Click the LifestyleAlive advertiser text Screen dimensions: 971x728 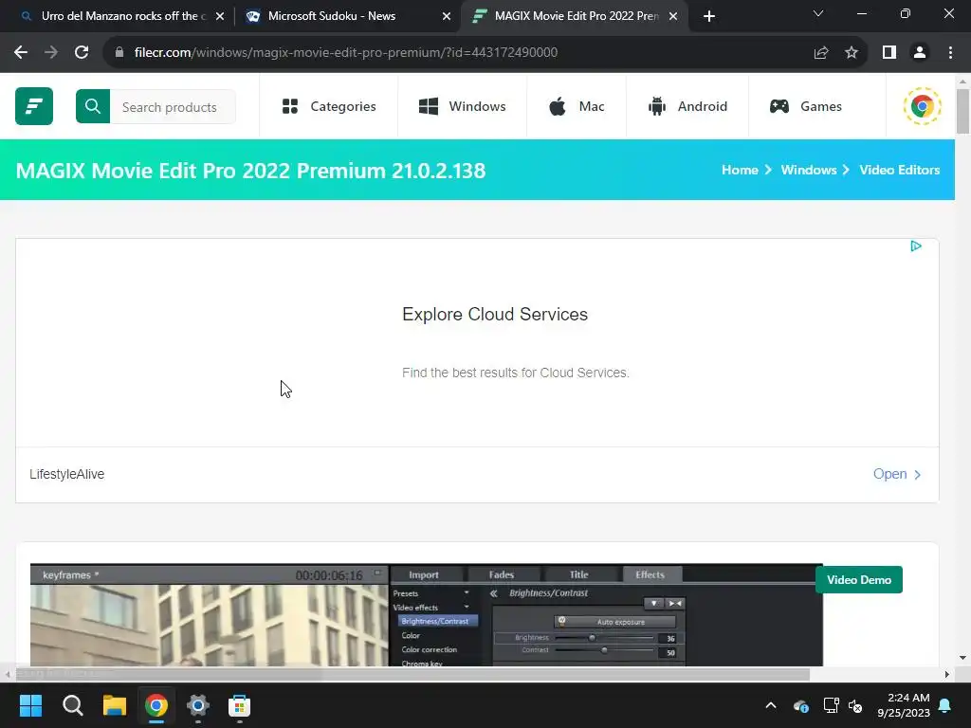(x=67, y=474)
